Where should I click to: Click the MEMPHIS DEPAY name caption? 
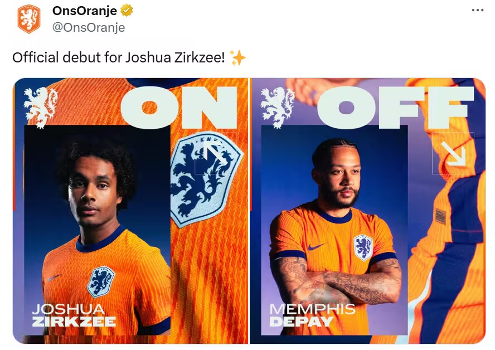click(312, 315)
